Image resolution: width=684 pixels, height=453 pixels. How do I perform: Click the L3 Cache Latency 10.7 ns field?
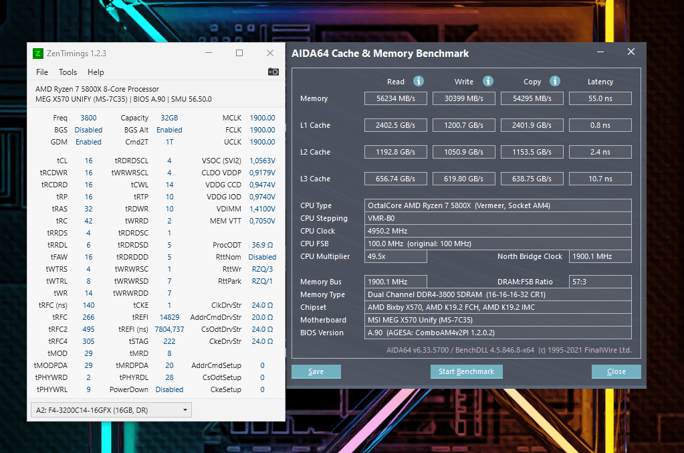point(600,179)
